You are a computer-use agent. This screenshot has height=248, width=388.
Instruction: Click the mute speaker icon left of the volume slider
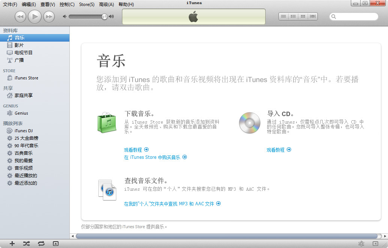65,16
